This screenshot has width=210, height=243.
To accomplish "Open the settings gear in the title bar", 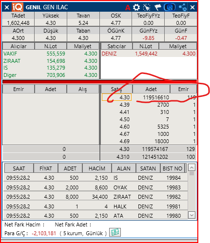I will tap(136, 7).
